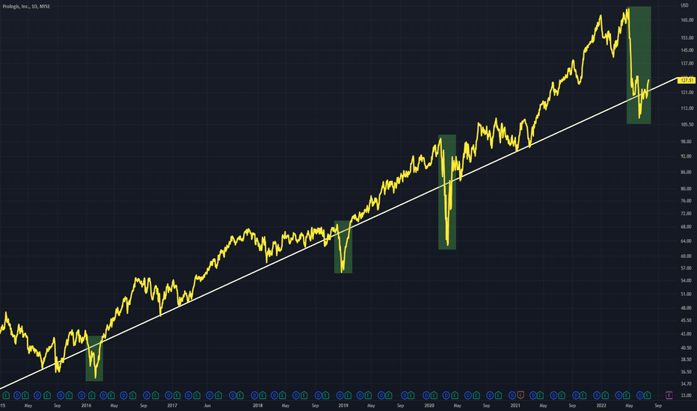Click the 2019 label on time axis
Viewport: 697px width, 411px height.
pyautogui.click(x=343, y=406)
